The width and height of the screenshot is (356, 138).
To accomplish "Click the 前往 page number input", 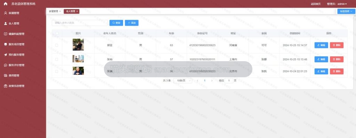I will [x=229, y=81].
